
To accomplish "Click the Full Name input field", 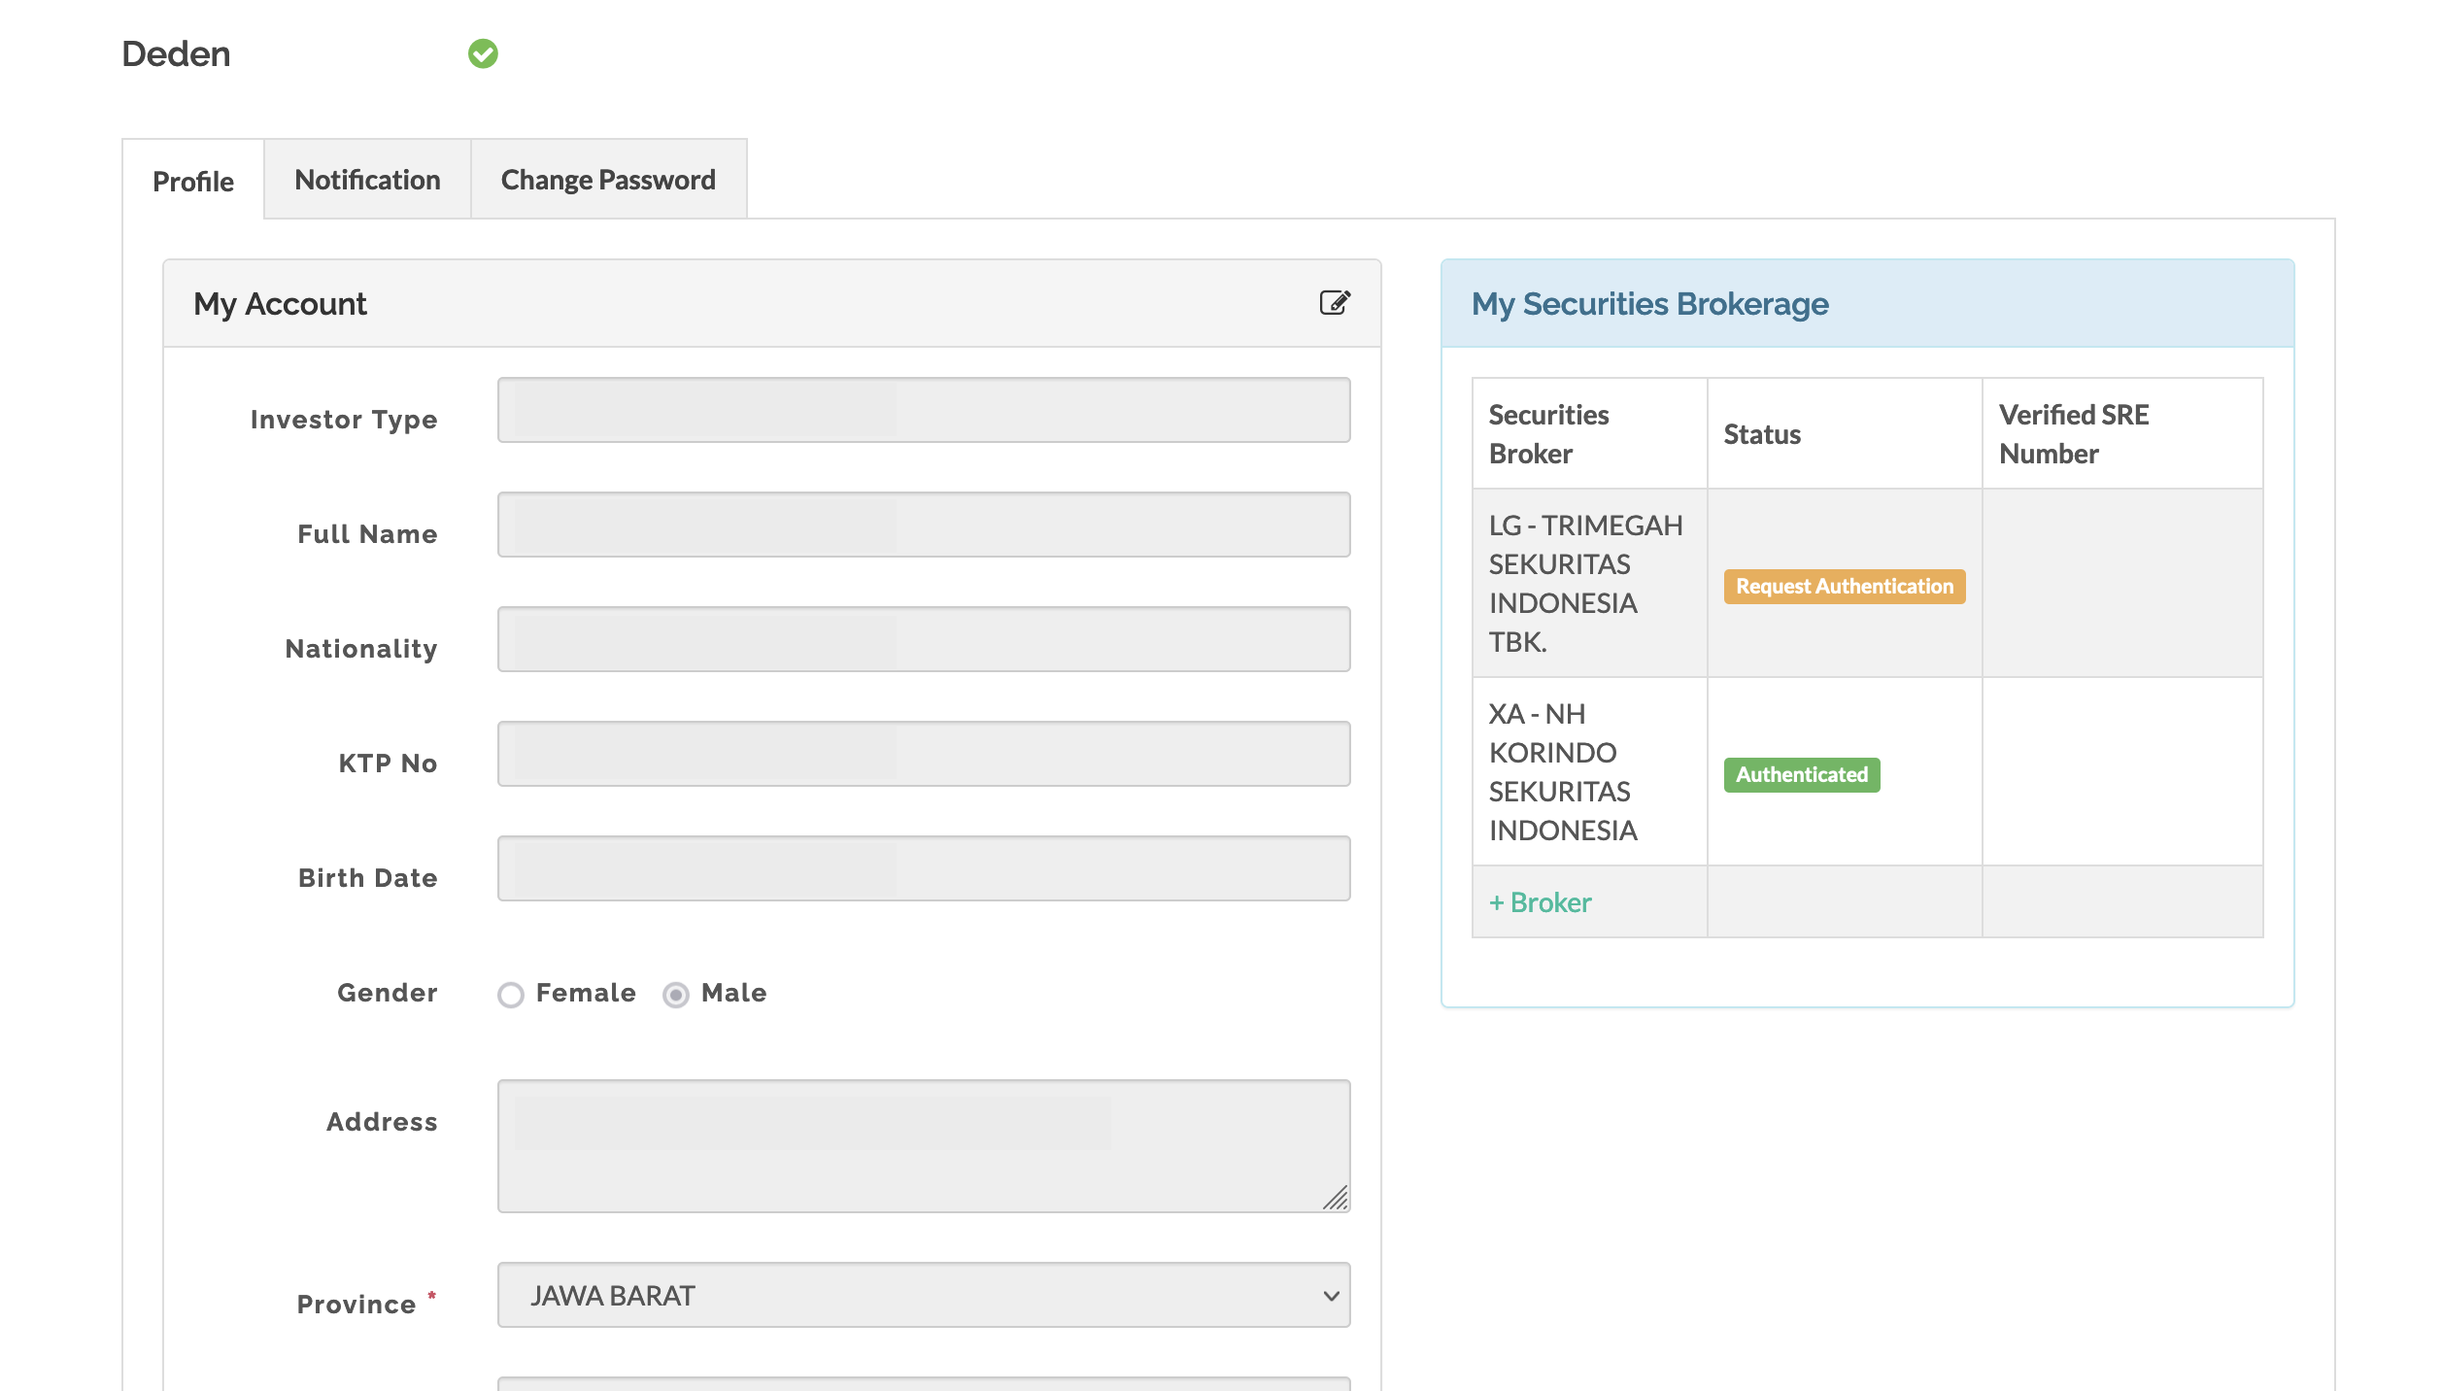I will 923,525.
